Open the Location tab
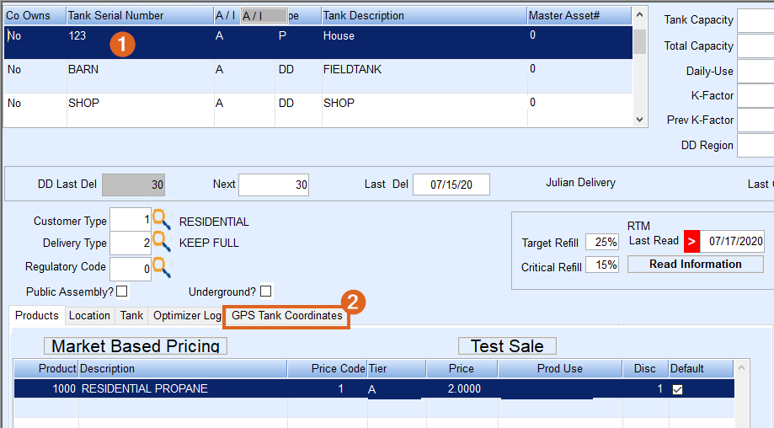The image size is (774, 428). coord(89,316)
